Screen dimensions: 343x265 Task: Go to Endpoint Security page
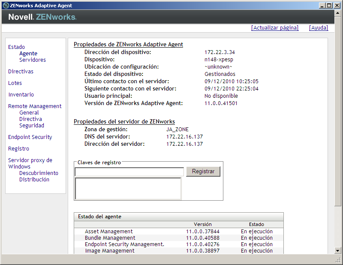tap(30, 137)
